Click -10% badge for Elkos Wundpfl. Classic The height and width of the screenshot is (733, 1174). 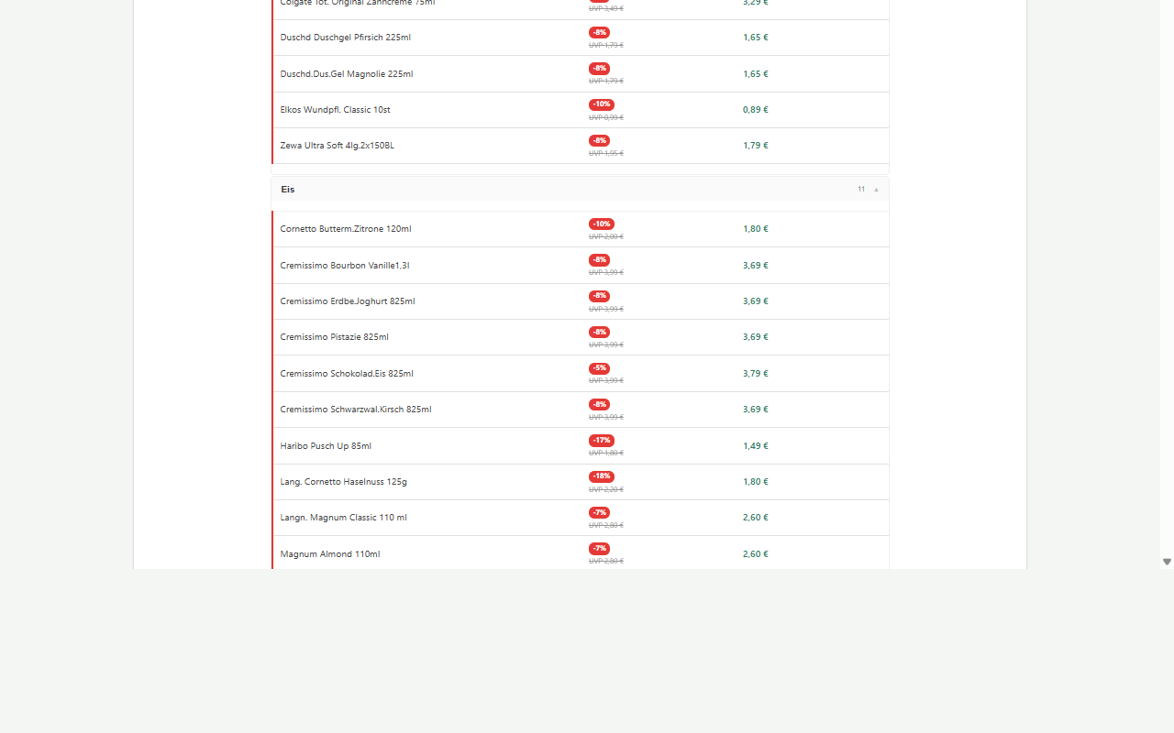[602, 104]
